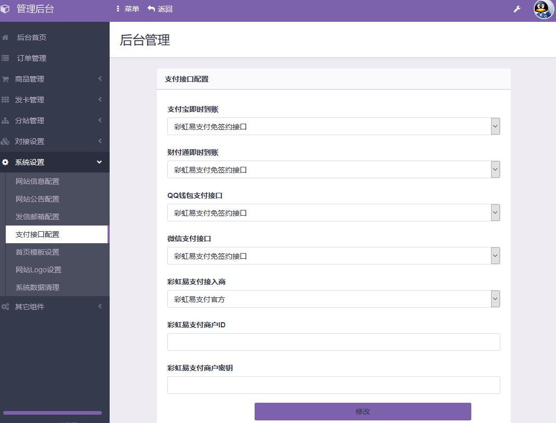This screenshot has height=423, width=556.
Task: Click the wrench icon in top bar
Action: [517, 9]
